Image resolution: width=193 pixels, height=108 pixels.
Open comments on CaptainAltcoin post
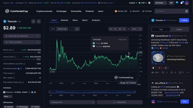click(x=163, y=73)
